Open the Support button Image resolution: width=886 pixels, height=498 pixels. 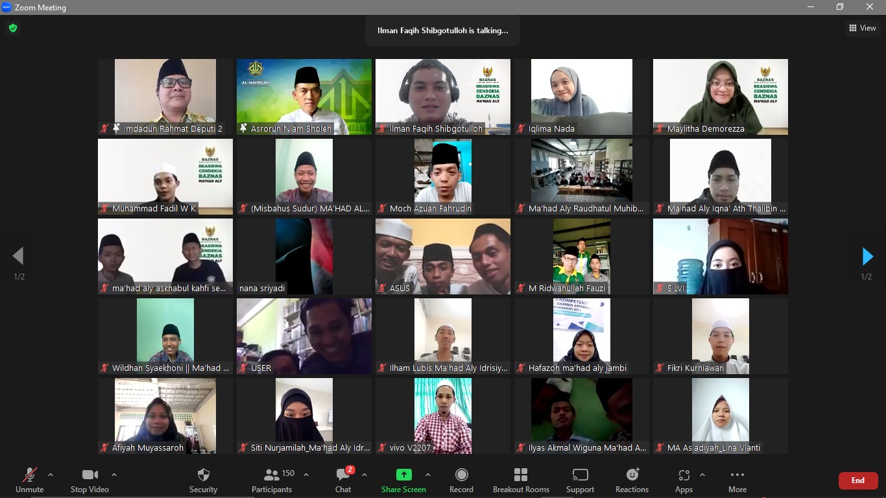(580, 480)
